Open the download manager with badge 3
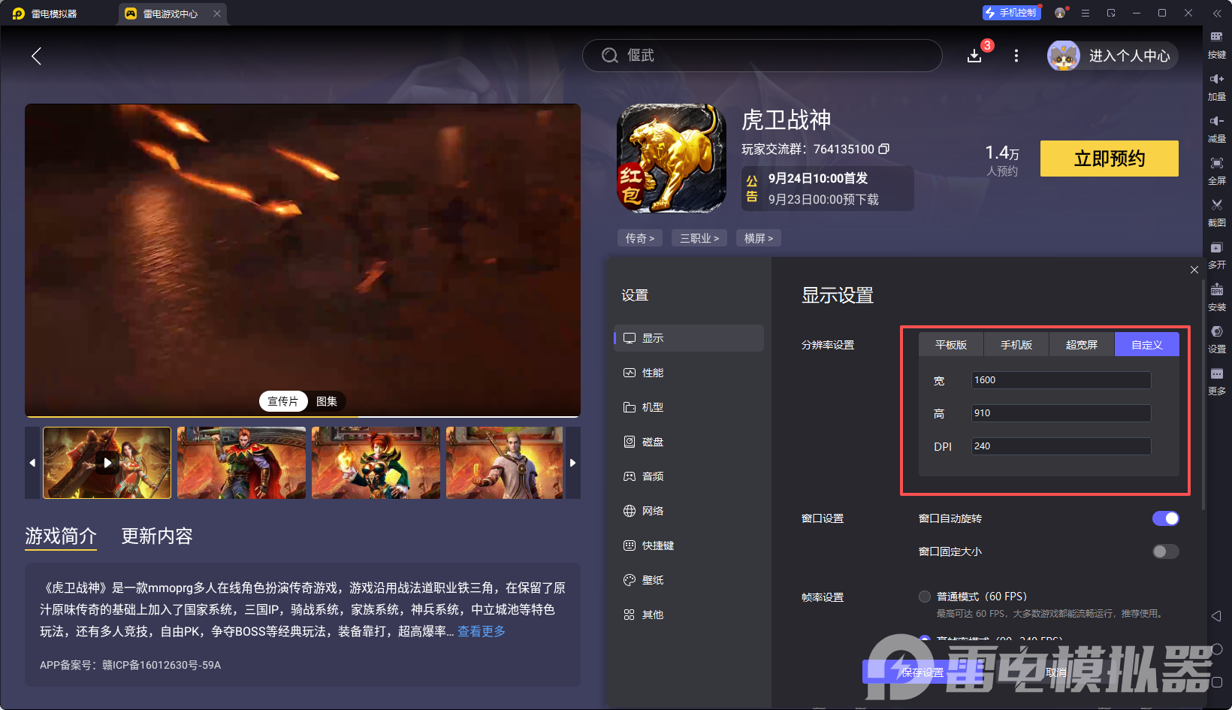 coord(974,55)
